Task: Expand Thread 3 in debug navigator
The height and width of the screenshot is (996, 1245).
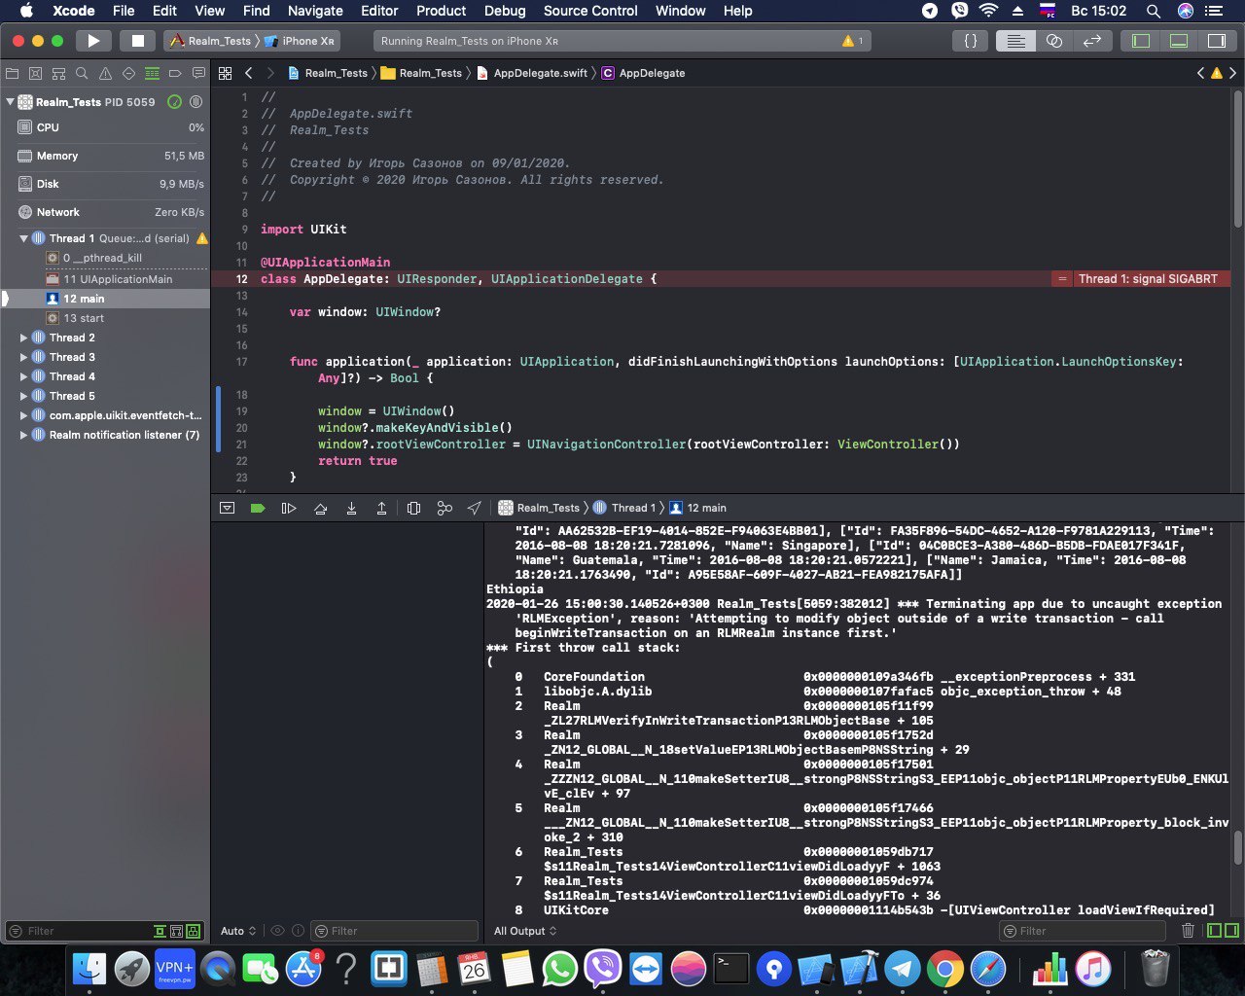Action: (x=24, y=357)
